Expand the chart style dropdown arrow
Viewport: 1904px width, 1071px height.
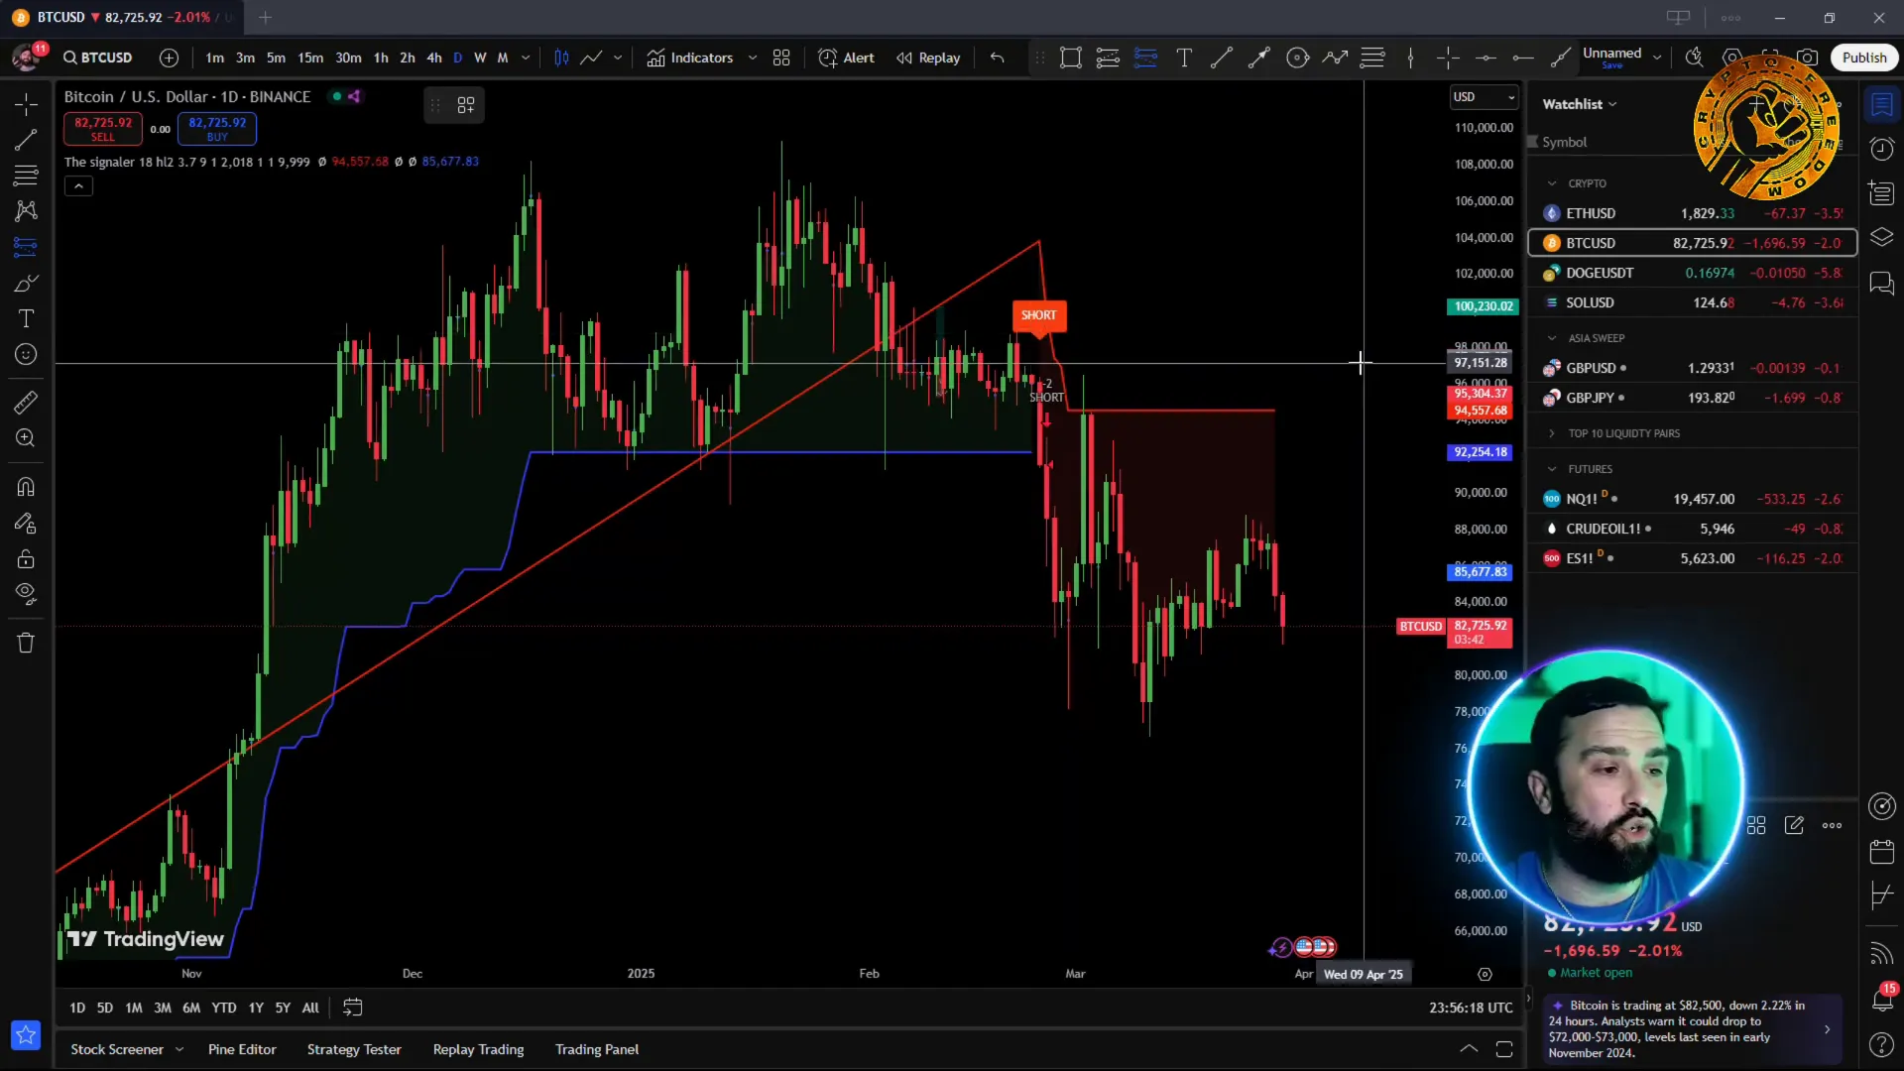pos(618,58)
